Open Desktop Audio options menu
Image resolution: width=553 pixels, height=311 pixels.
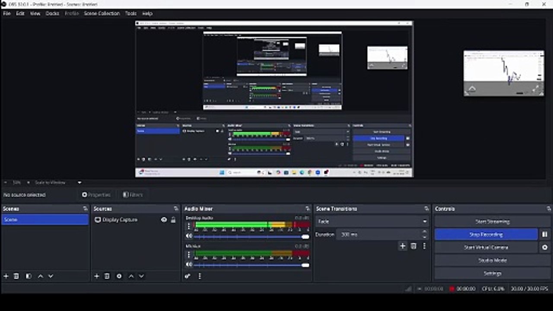188,226
